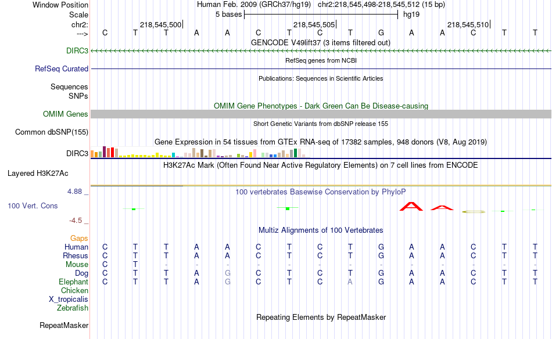This screenshot has width=552, height=339.
Task: Click the black DIRC3 label beside GTEx bars
Action: (77, 153)
